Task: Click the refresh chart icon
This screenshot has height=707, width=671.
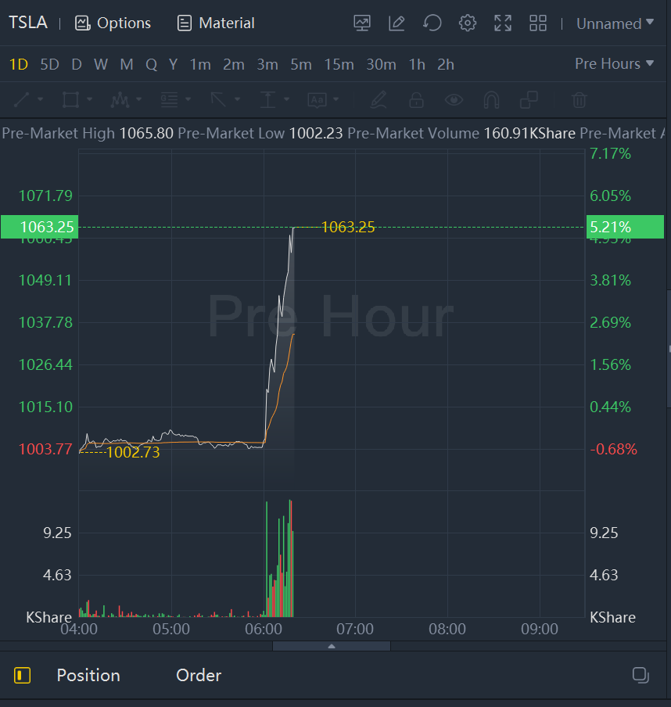Action: click(x=432, y=23)
